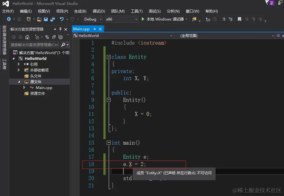The height and width of the screenshot is (196, 284).
Task: Toggle pin on Solution Explorer panel
Action: click(60, 29)
